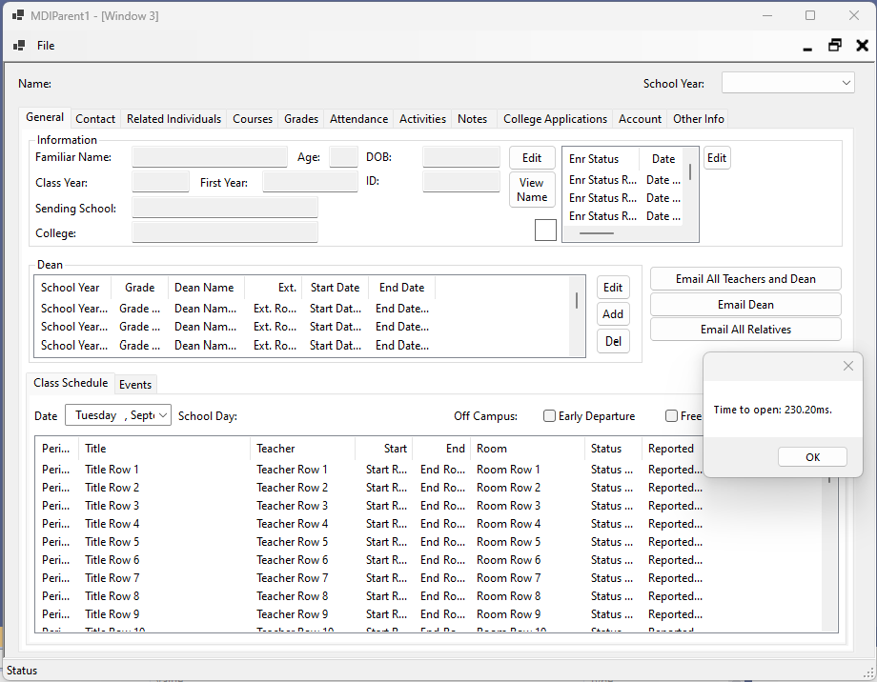Select Teacher Row 4 cell
Viewport: 877px width, 682px height.
pos(292,524)
